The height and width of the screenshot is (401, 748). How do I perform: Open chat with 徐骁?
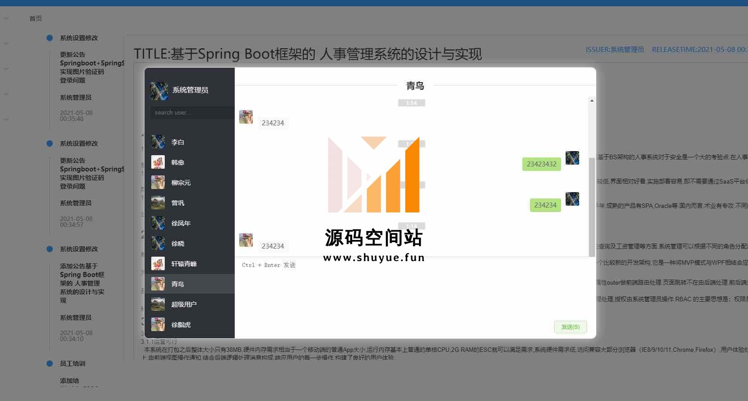tap(190, 243)
